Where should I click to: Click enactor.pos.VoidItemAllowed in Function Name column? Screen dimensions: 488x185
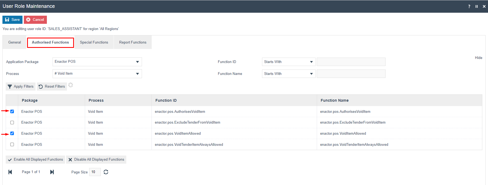point(343,134)
